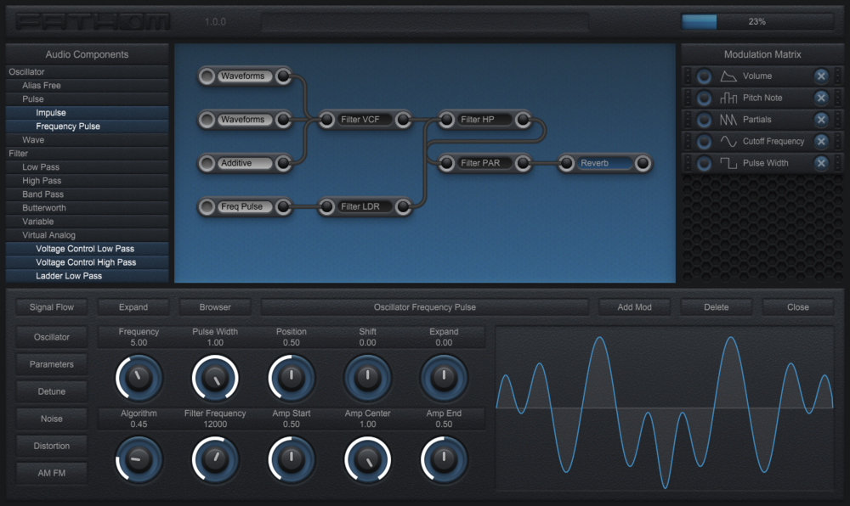This screenshot has width=850, height=506.
Task: Remove the Pitch Note modulation with its X
Action: click(x=821, y=98)
